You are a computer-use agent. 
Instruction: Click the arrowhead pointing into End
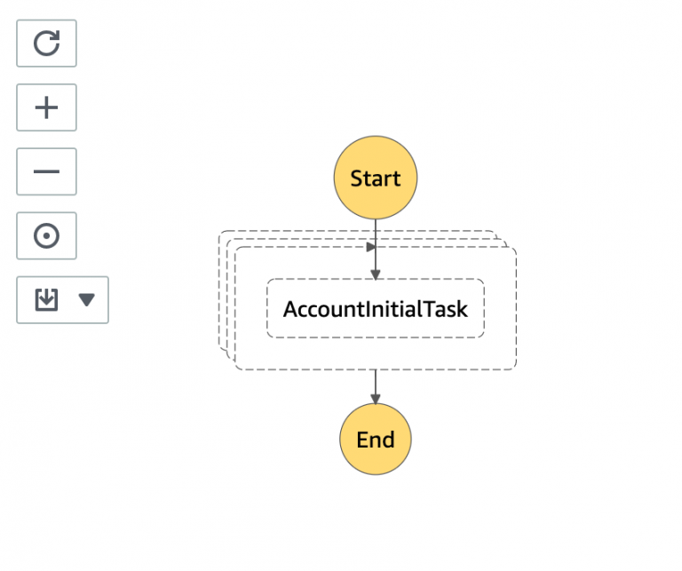point(376,399)
